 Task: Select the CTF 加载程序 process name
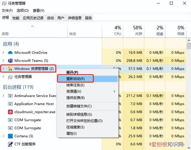(25, 144)
